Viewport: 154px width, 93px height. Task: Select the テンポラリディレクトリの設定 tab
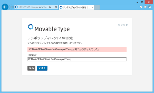point(76,7)
